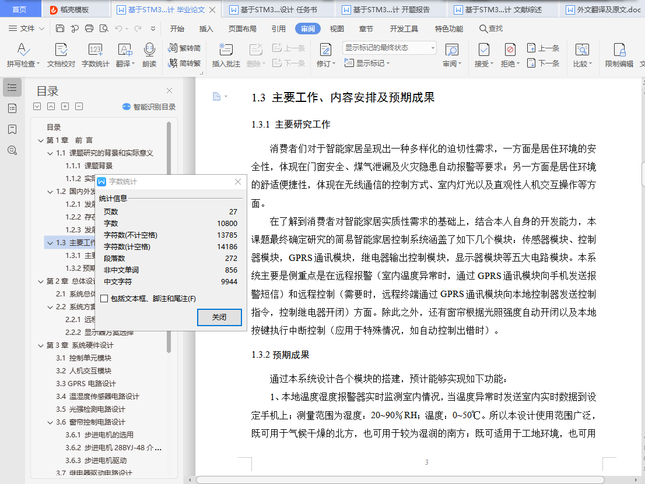The image size is (645, 484).
Task: Close the word count dialog with 关闭
Action: tap(219, 317)
